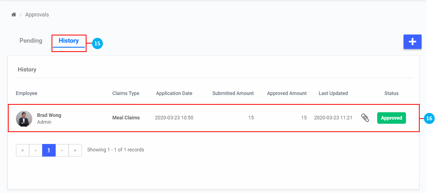This screenshot has width=436, height=193.
Task: Go to next page arrow
Action: (62, 150)
